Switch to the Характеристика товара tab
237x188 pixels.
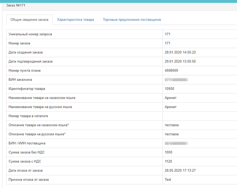pyautogui.click(x=75, y=20)
